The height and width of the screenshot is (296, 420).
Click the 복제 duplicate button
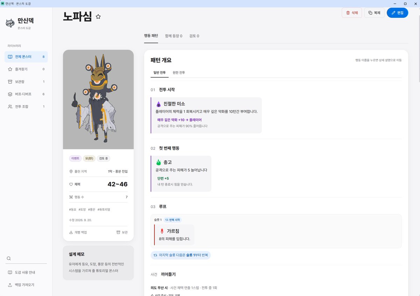point(374,13)
